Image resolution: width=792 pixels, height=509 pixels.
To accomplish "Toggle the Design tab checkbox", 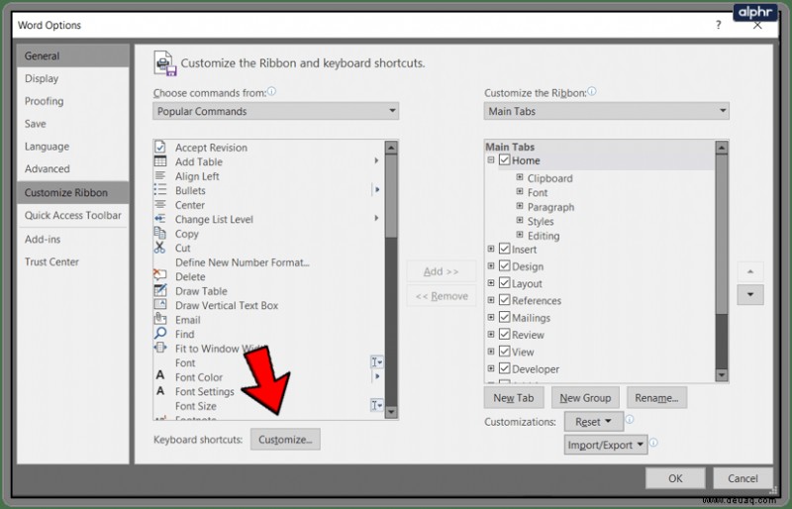I will click(504, 265).
